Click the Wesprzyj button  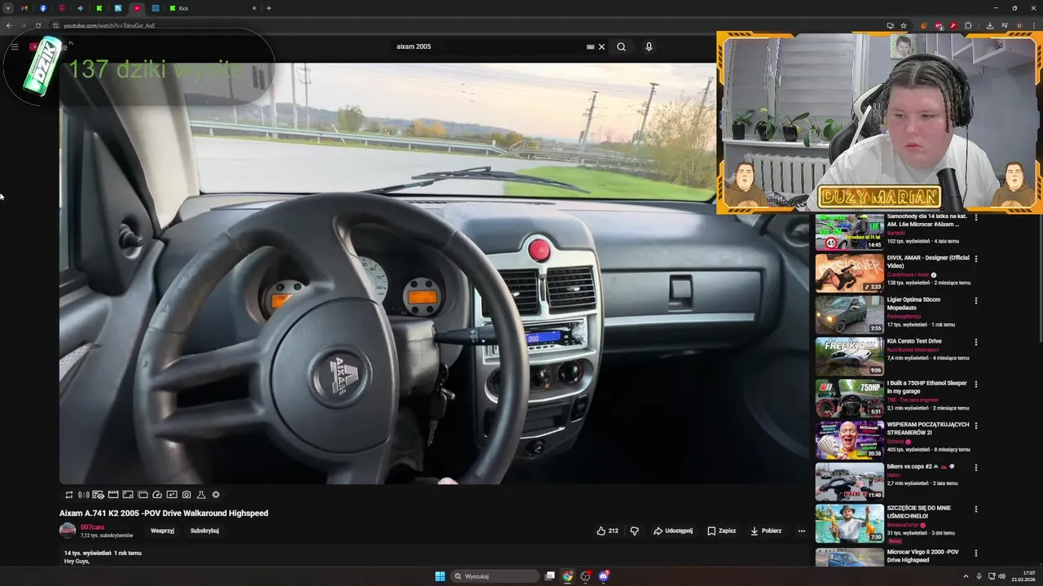click(x=162, y=531)
